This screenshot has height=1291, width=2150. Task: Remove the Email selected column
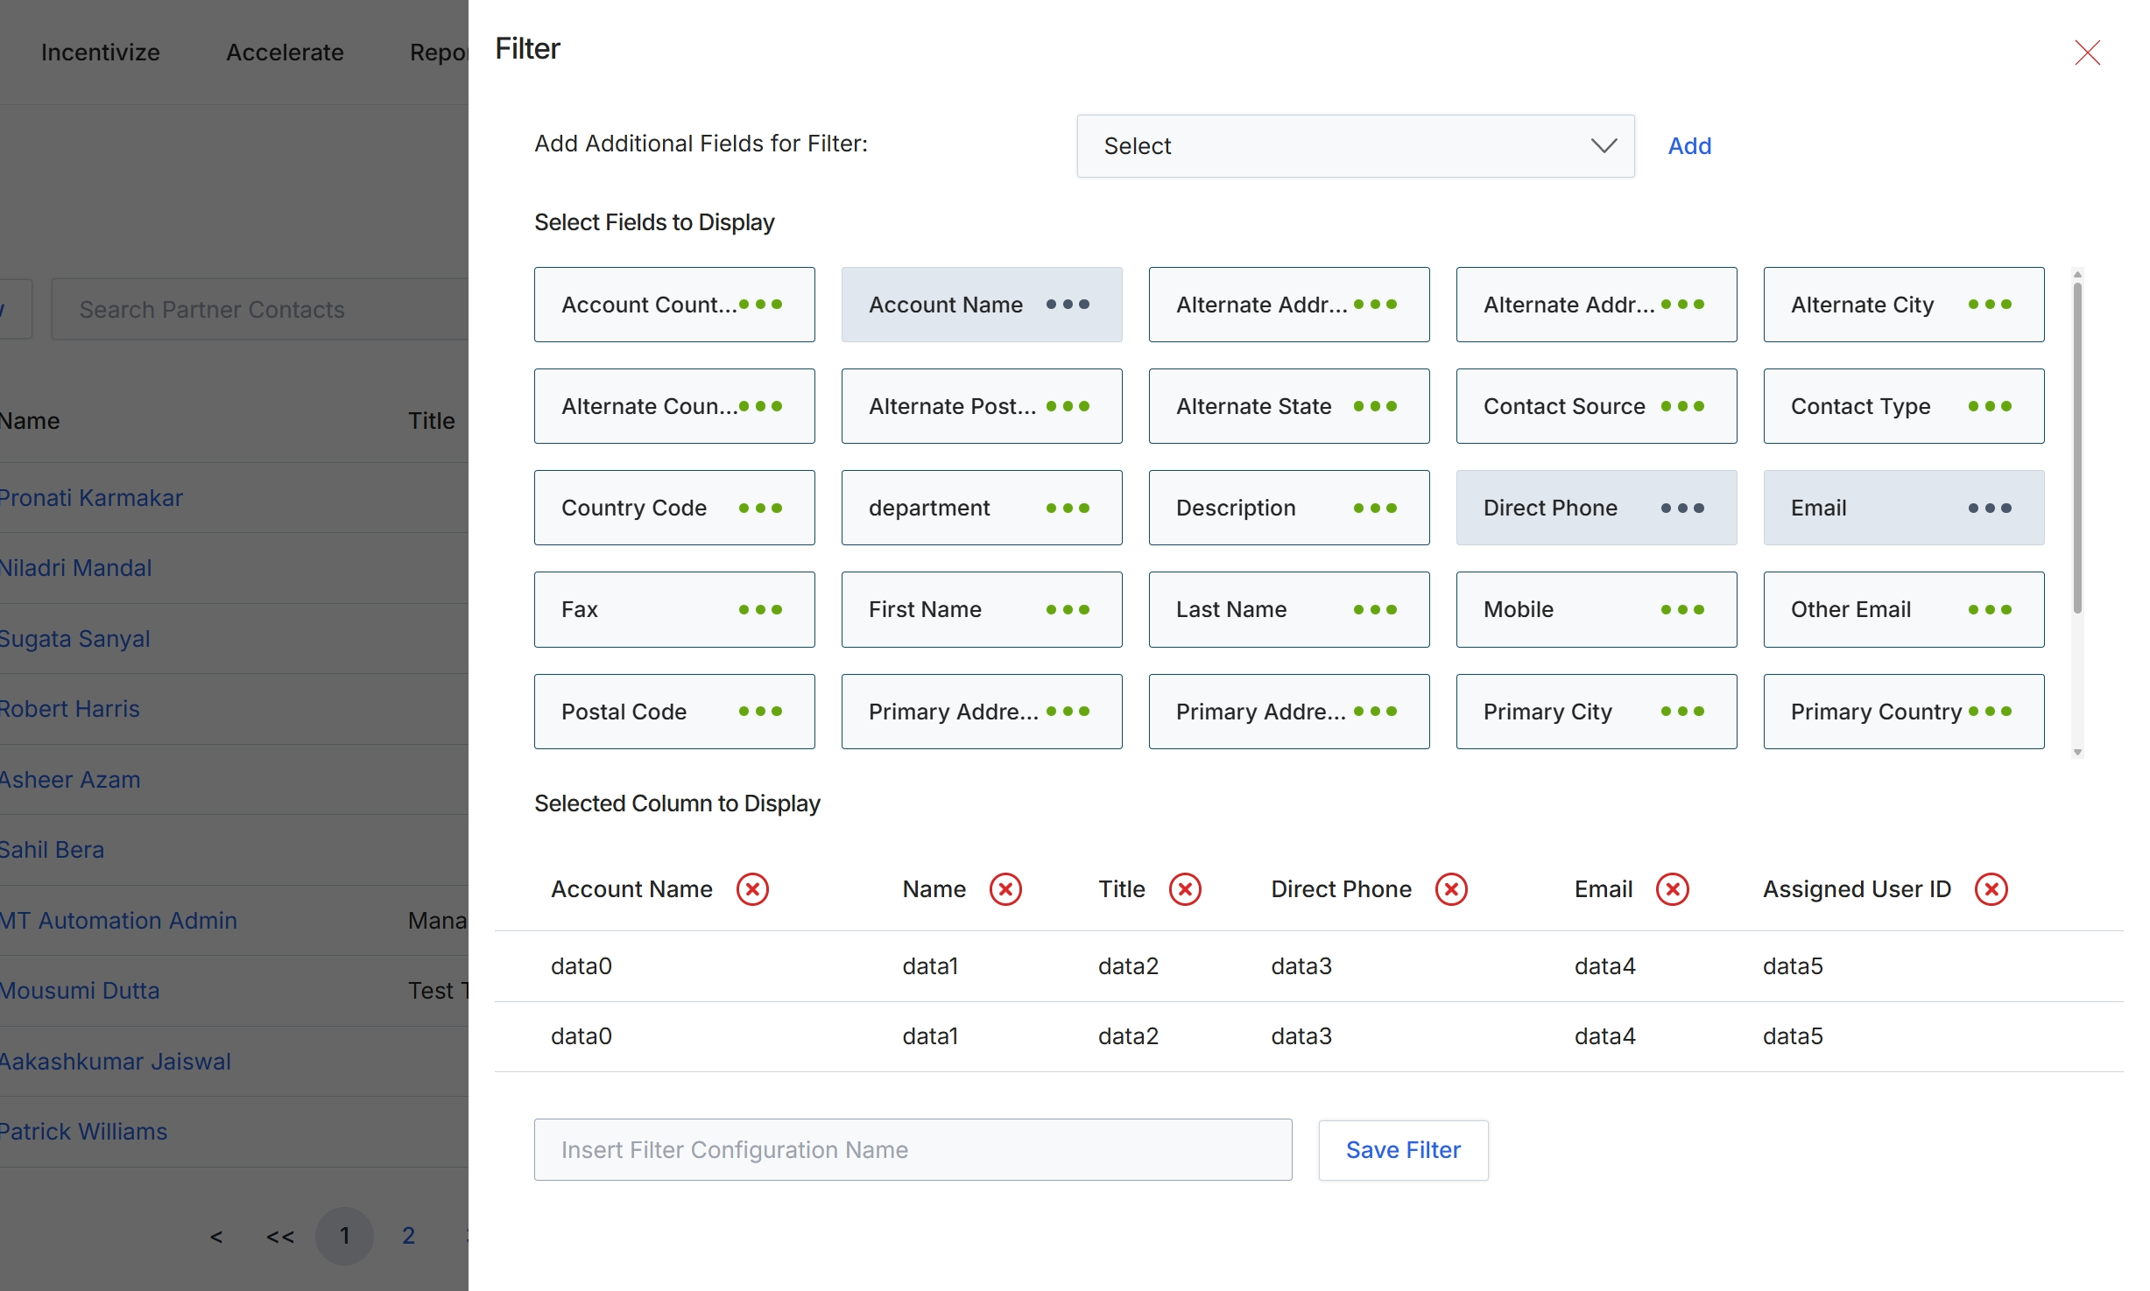(x=1672, y=889)
